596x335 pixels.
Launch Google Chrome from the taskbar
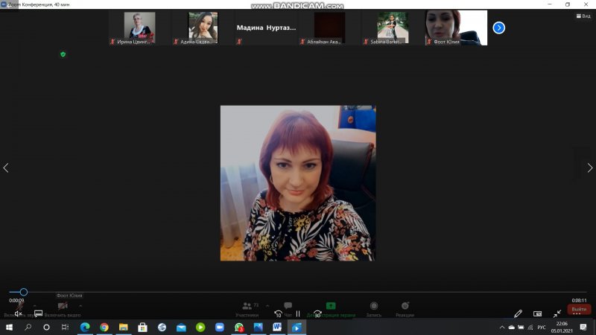coord(104,327)
